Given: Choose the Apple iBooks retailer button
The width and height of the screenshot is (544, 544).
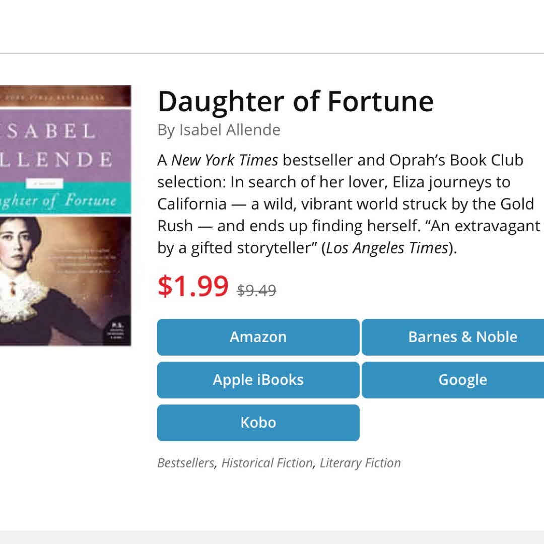Looking at the screenshot, I should pyautogui.click(x=258, y=380).
